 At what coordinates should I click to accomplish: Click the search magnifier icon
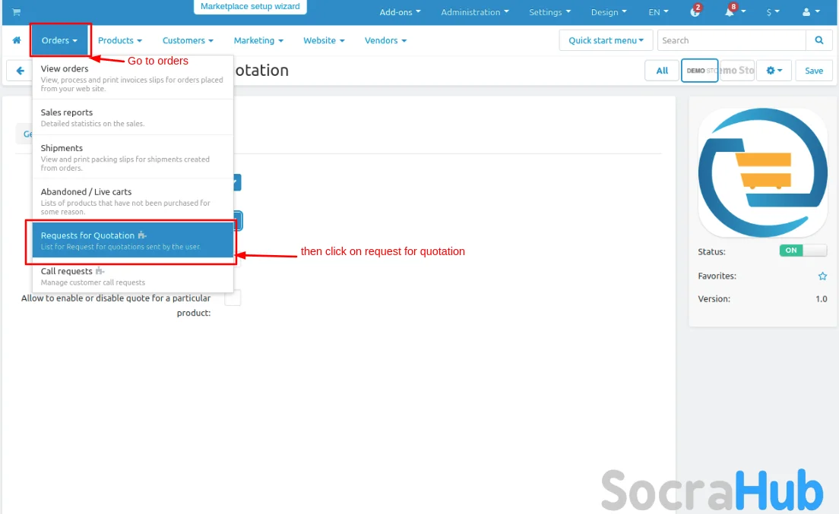tap(818, 40)
